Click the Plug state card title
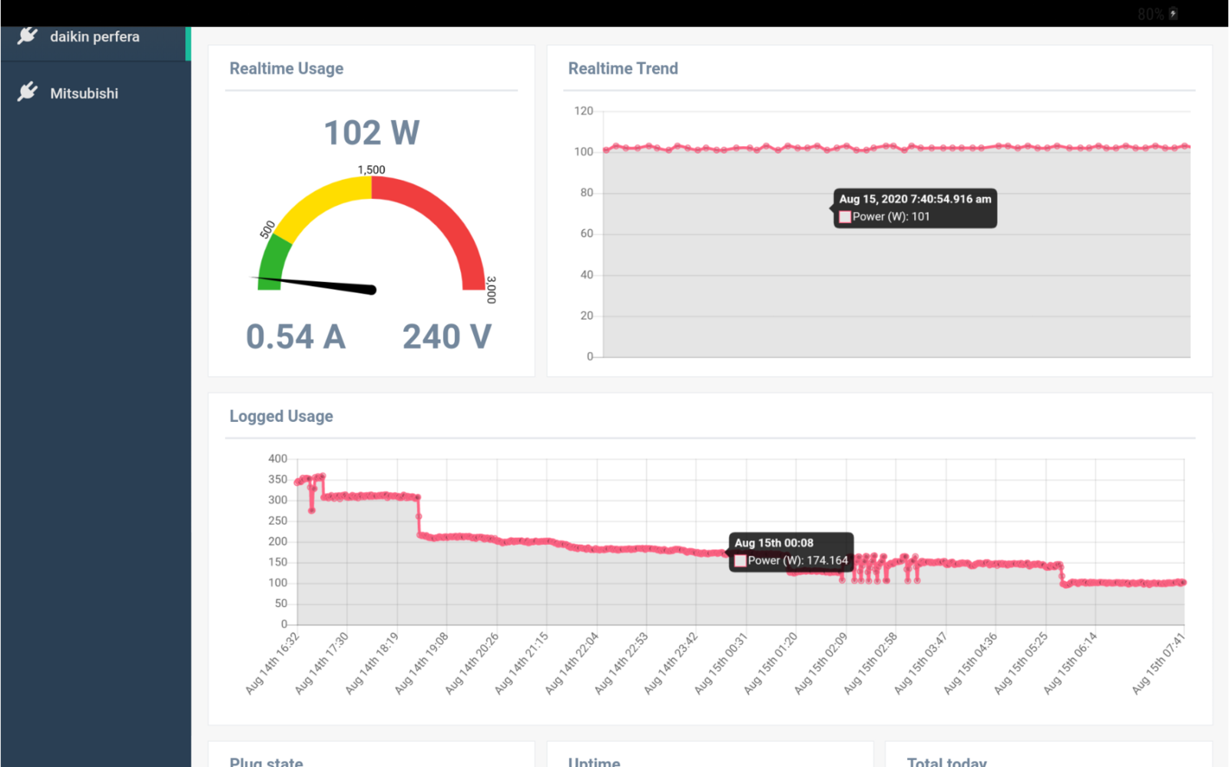 266,762
